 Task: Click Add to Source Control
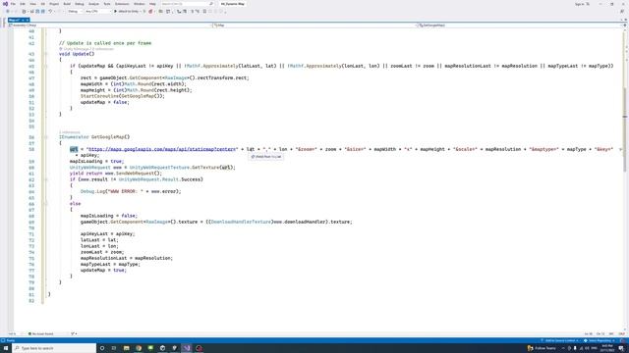[559, 340]
